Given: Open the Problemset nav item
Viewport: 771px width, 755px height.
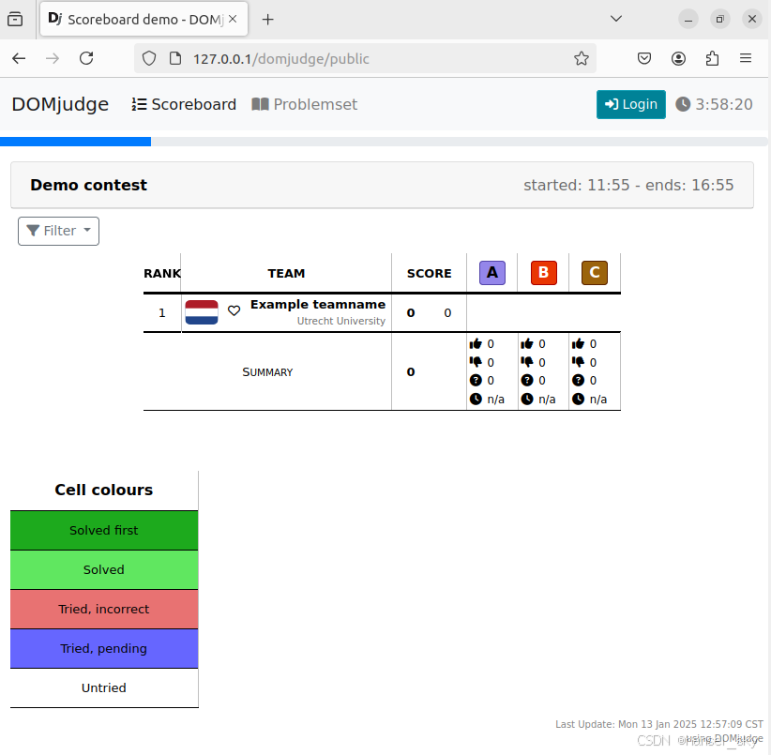Looking at the screenshot, I should coord(305,104).
